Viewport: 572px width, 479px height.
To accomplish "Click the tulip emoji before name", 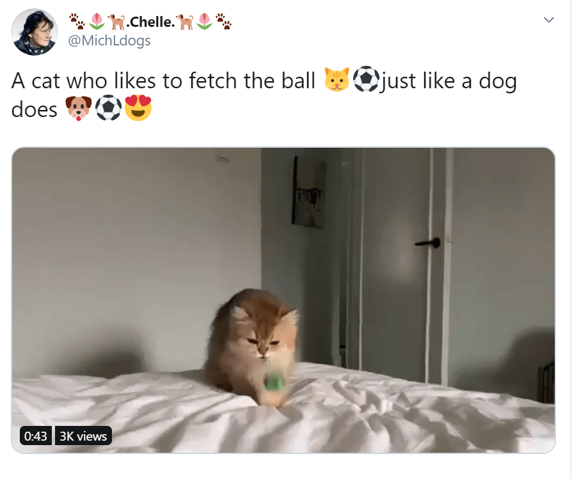I will coord(97,22).
